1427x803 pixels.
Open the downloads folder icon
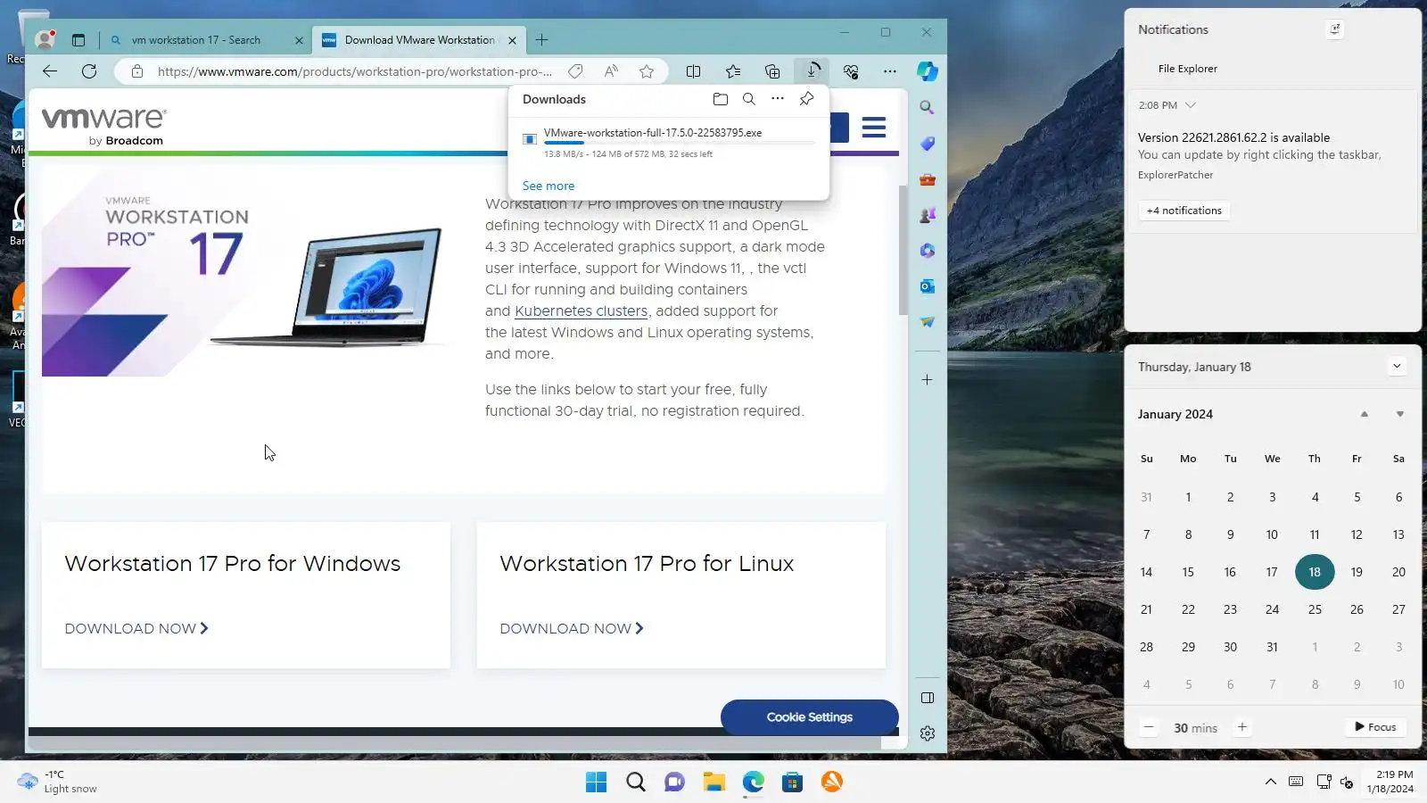(x=721, y=99)
